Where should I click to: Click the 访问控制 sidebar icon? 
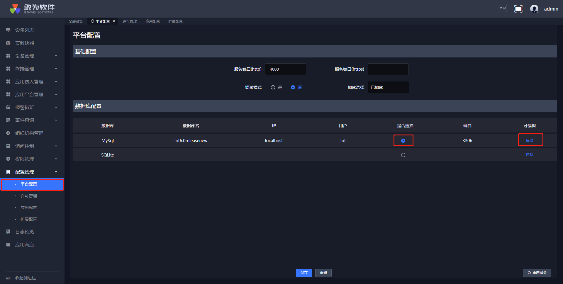pyautogui.click(x=8, y=146)
